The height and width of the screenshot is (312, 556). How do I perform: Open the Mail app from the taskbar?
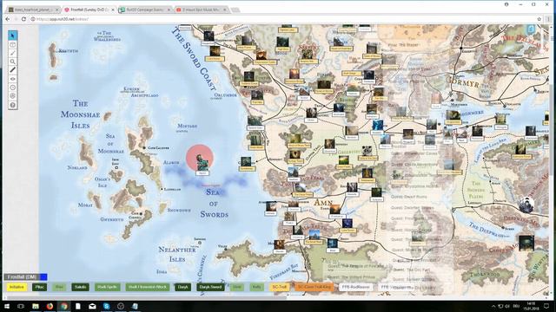pyautogui.click(x=92, y=306)
